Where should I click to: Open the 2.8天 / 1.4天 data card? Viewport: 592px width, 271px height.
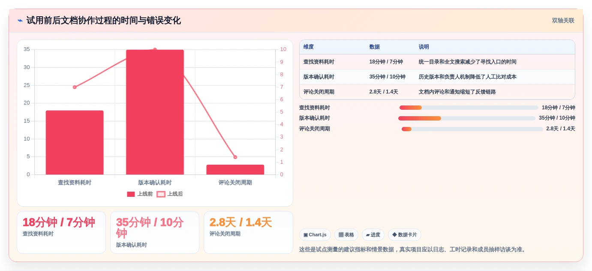(248, 232)
